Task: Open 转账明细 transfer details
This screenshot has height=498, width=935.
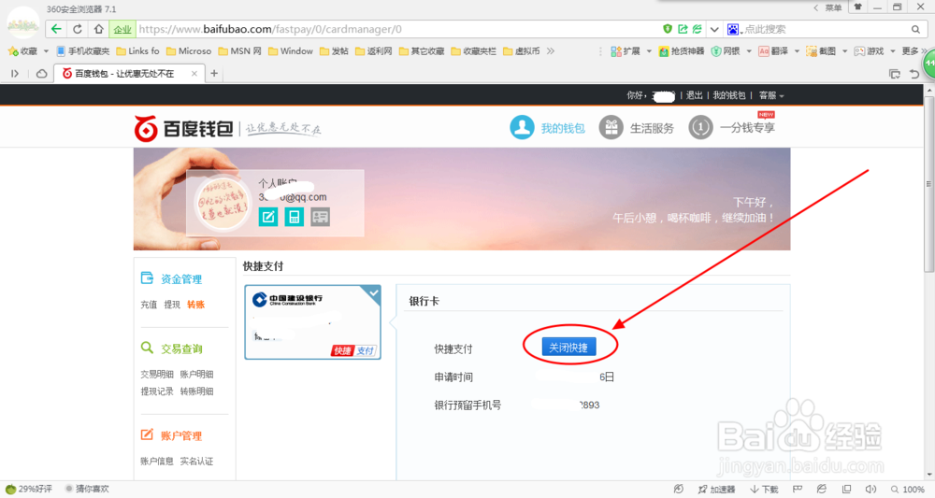Action: (196, 391)
